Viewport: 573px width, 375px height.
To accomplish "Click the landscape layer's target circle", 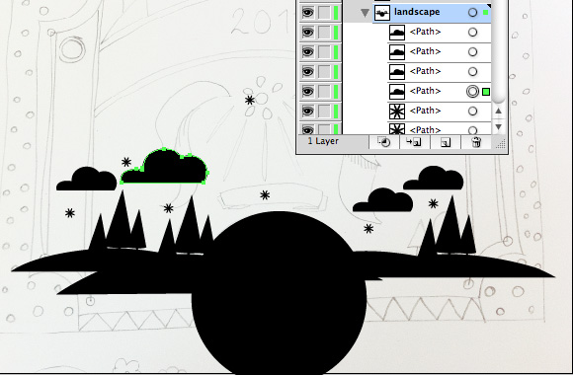I will (x=472, y=13).
